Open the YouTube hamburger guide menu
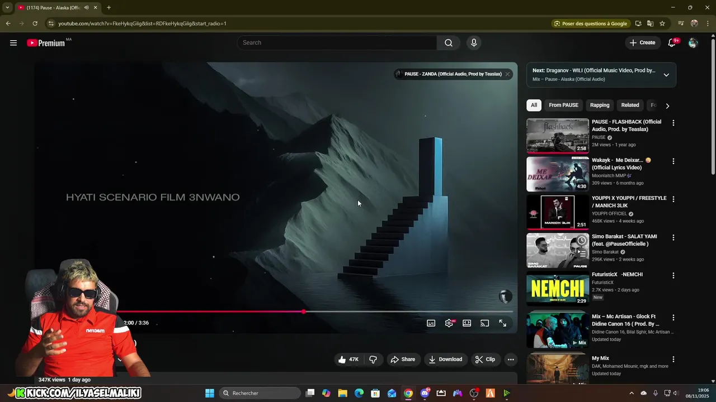 13,43
